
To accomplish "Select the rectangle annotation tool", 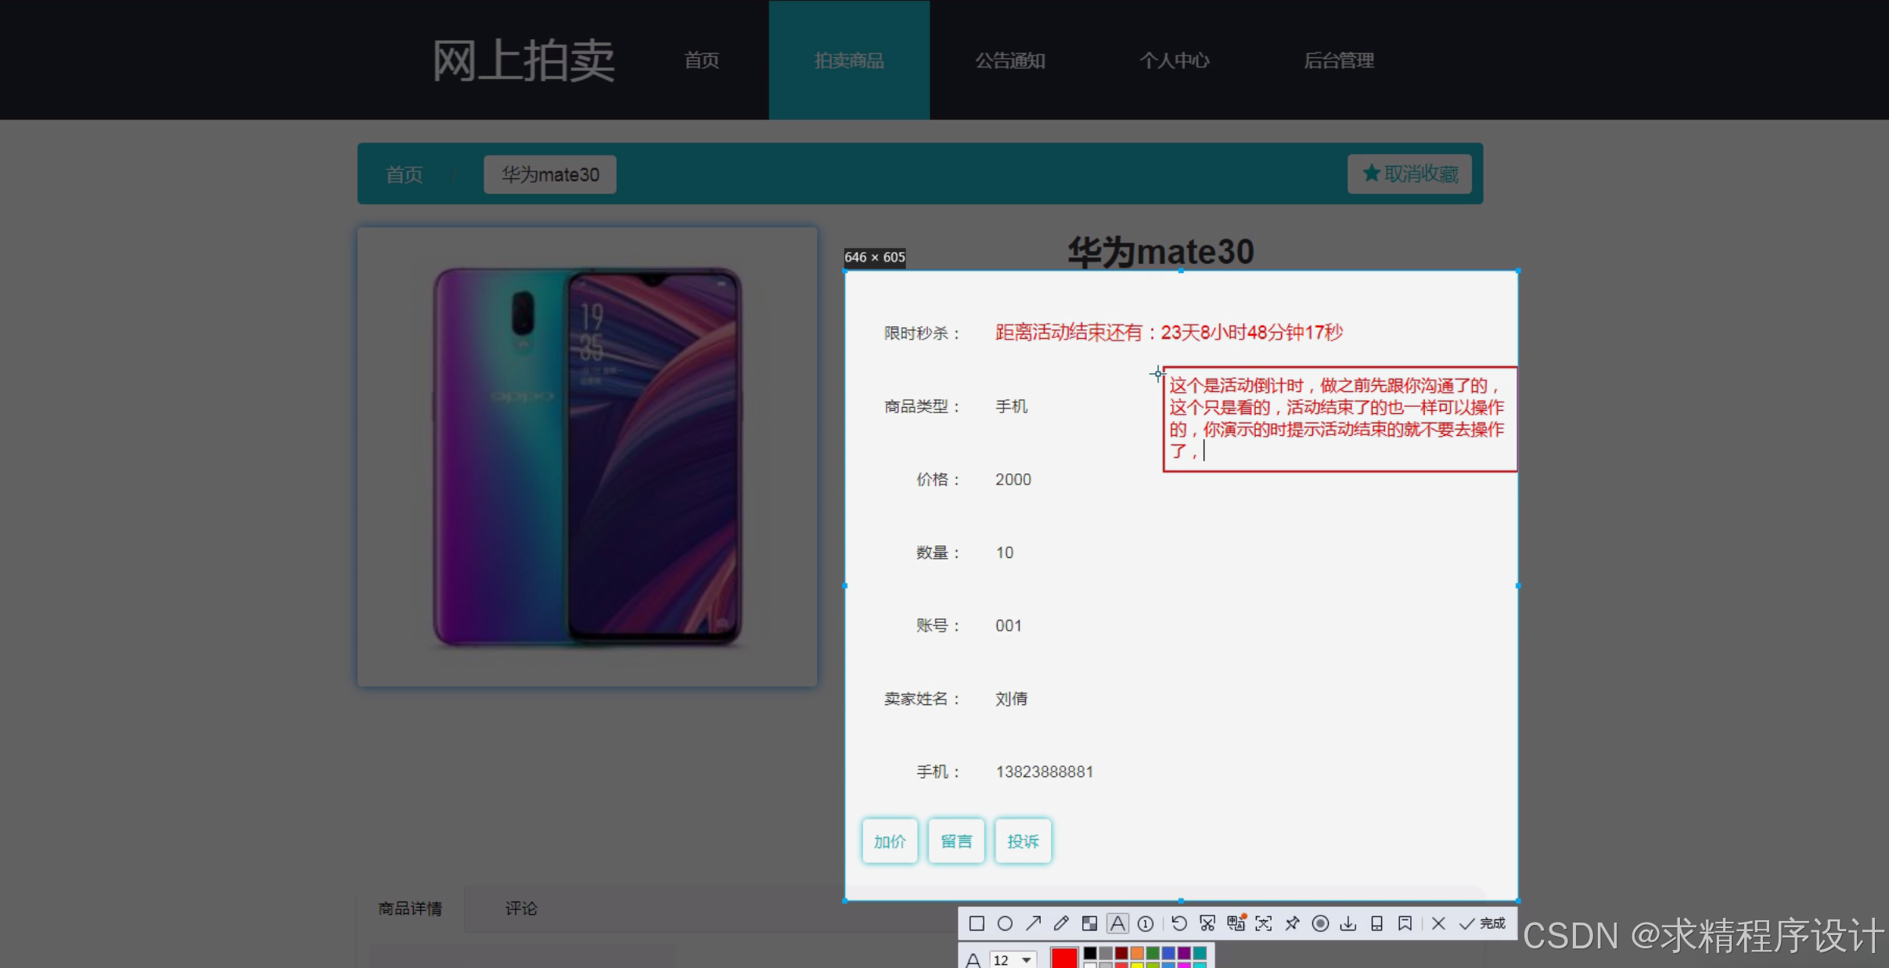I will coord(977,923).
